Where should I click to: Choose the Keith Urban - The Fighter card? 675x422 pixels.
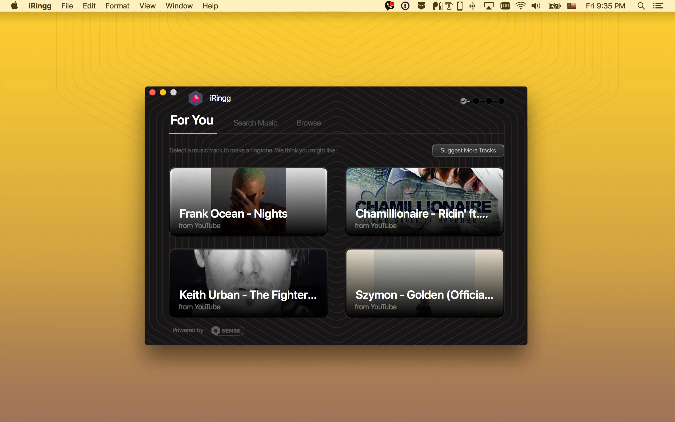click(249, 283)
